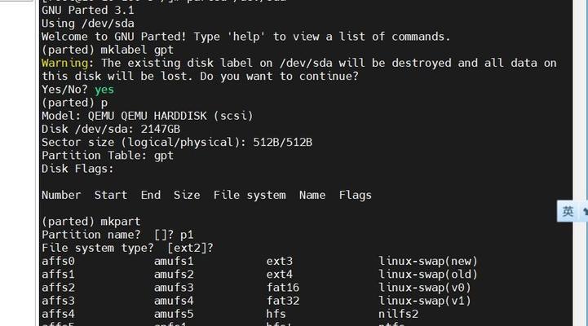The width and height of the screenshot is (588, 326).
Task: Click the yellow Warning text
Action: (64, 63)
